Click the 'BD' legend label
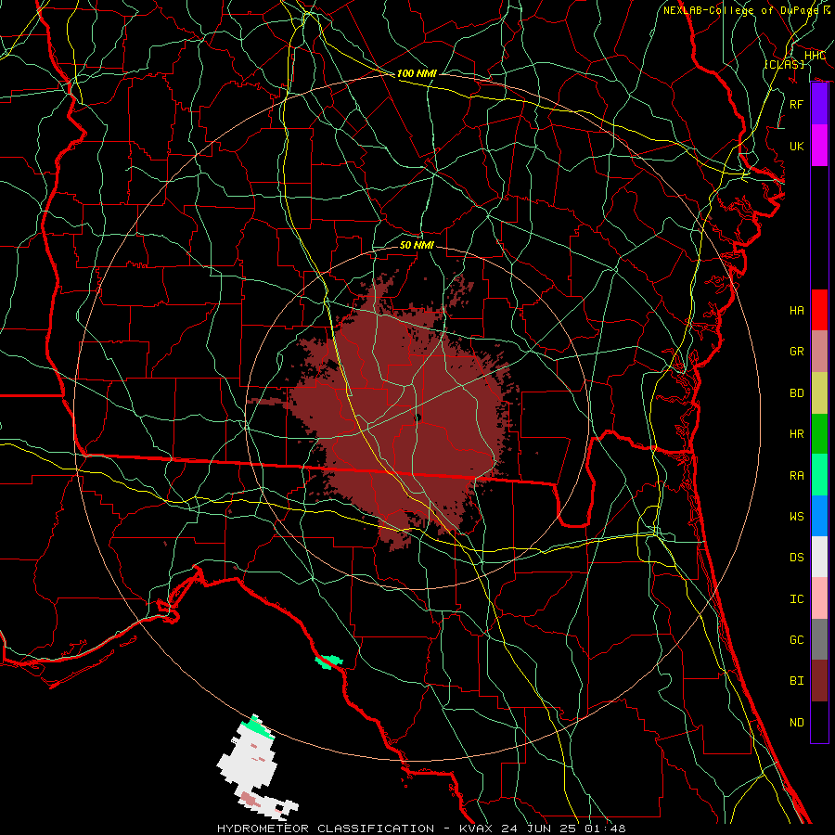The width and height of the screenshot is (835, 835). (x=797, y=393)
